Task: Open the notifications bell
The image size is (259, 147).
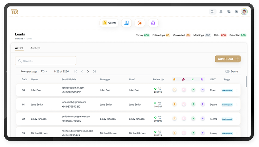Action: 221,12
